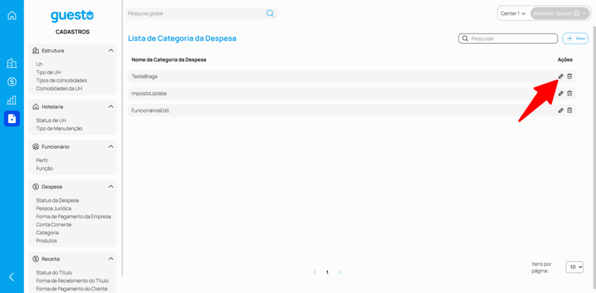Screen dimensions: 596x293
Task: Open items per page dropdown
Action: (x=575, y=267)
